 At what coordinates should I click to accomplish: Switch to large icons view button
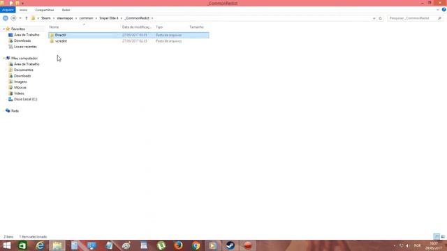point(443,236)
